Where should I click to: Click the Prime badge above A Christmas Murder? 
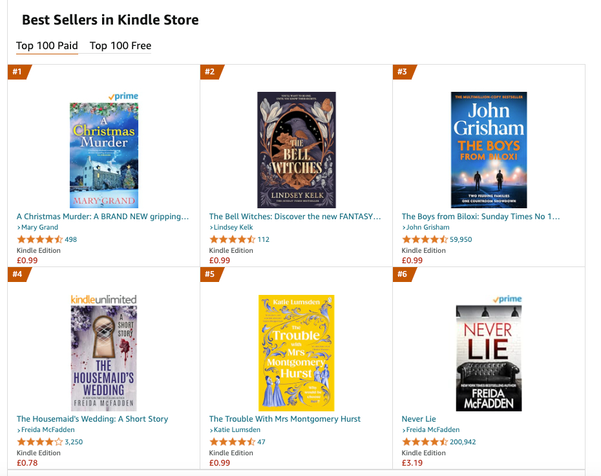click(123, 96)
